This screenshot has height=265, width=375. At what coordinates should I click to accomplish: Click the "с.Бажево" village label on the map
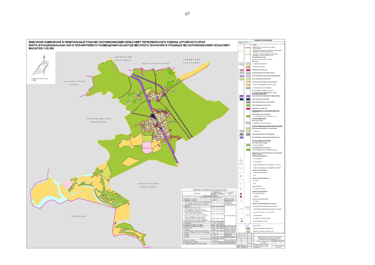coord(172,91)
